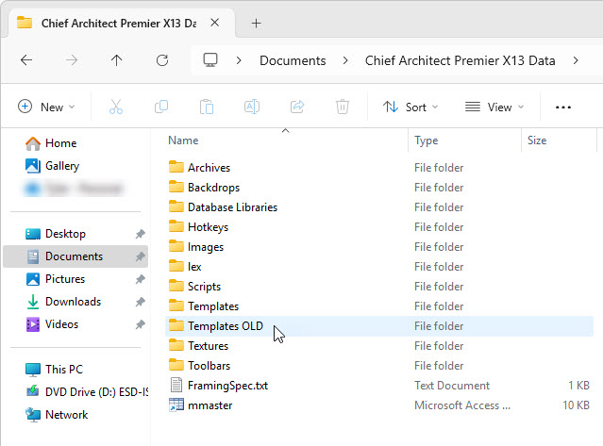
Task: Click the Delete trash can icon
Action: [343, 107]
